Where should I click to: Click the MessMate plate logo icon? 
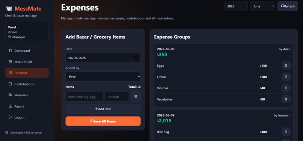[x=9, y=9]
